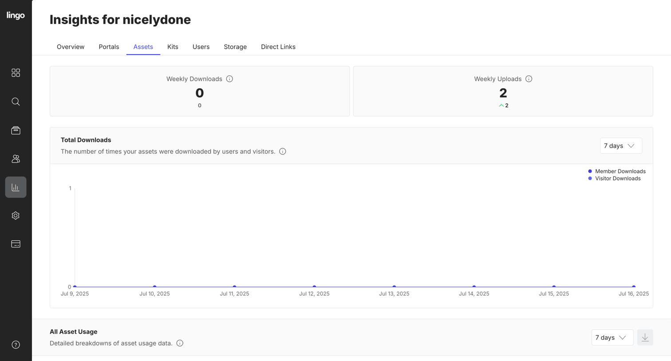
Task: Click the Jul 9, 2025 data point
Action: coord(75,286)
